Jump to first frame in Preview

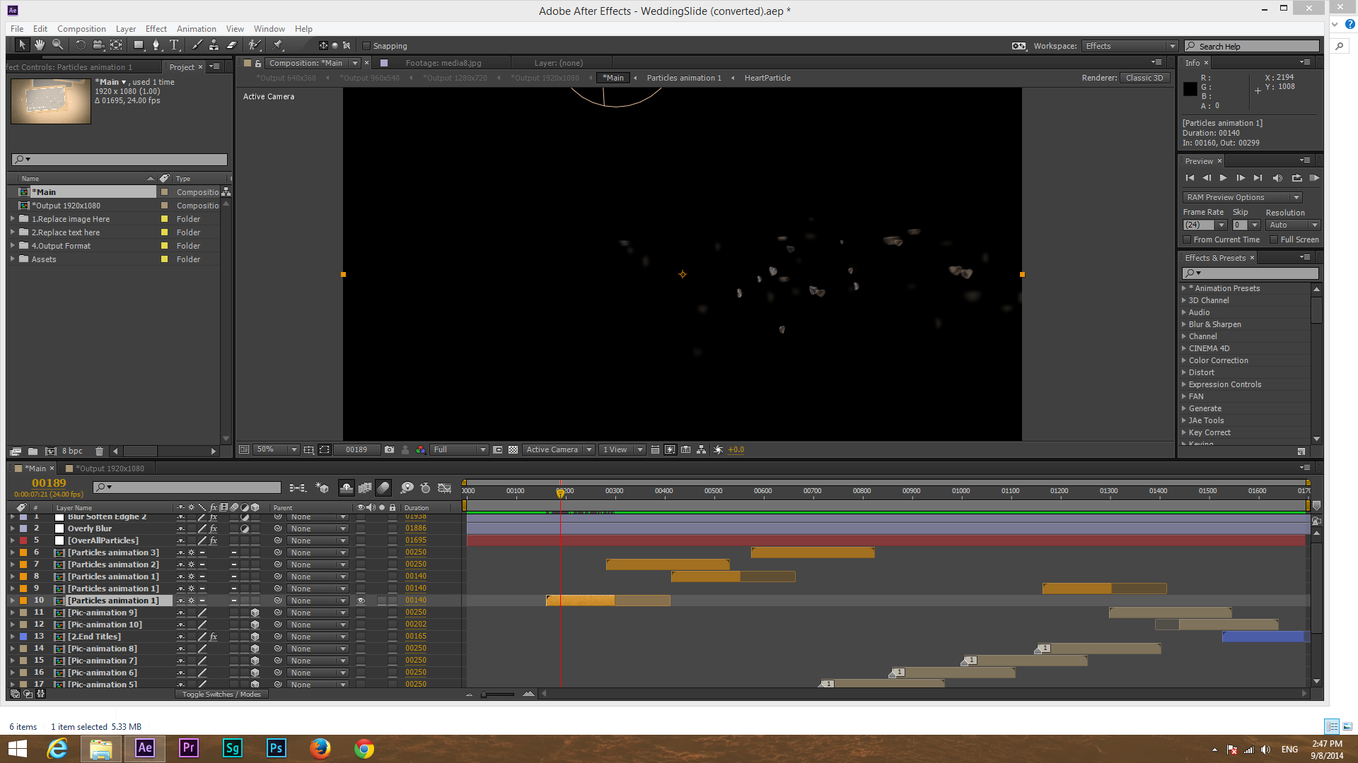point(1190,178)
